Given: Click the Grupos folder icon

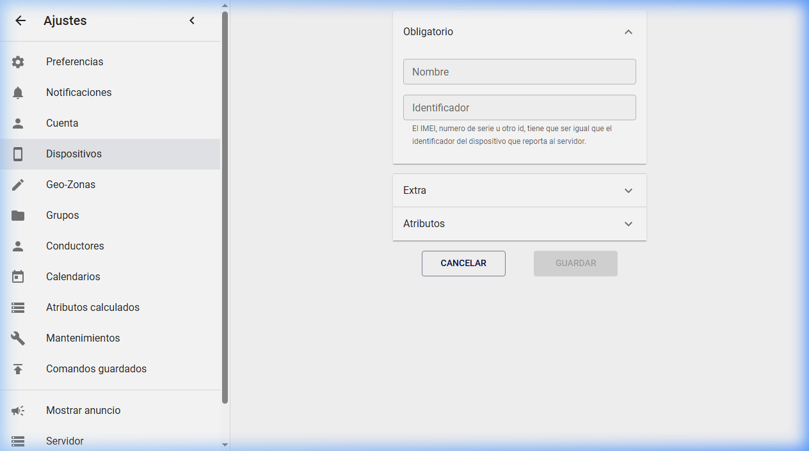Looking at the screenshot, I should click(18, 216).
